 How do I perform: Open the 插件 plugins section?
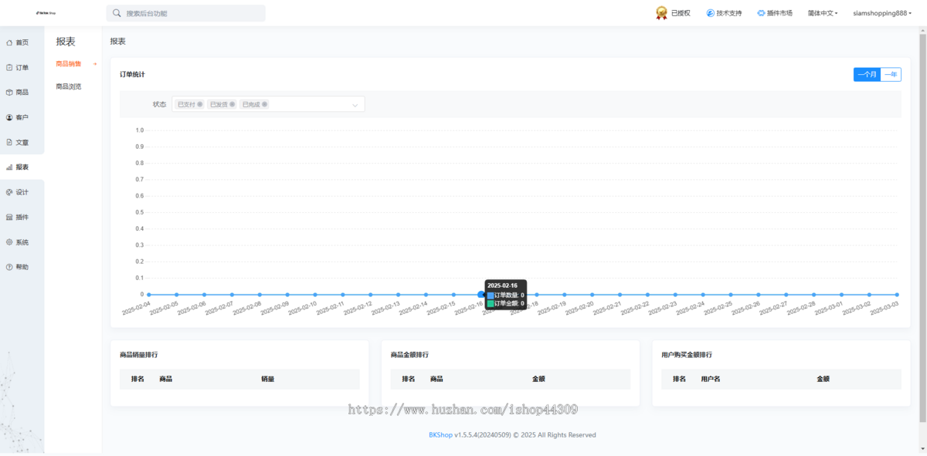pyautogui.click(x=17, y=217)
